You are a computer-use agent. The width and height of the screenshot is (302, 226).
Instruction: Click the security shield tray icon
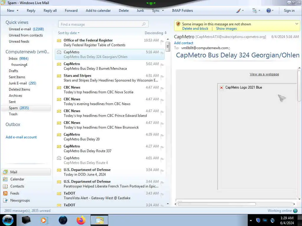(258, 220)
